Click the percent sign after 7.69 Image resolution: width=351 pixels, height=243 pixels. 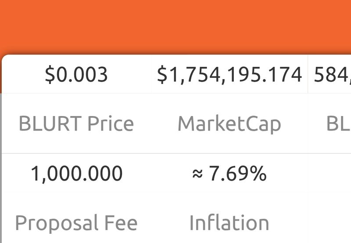pos(258,174)
